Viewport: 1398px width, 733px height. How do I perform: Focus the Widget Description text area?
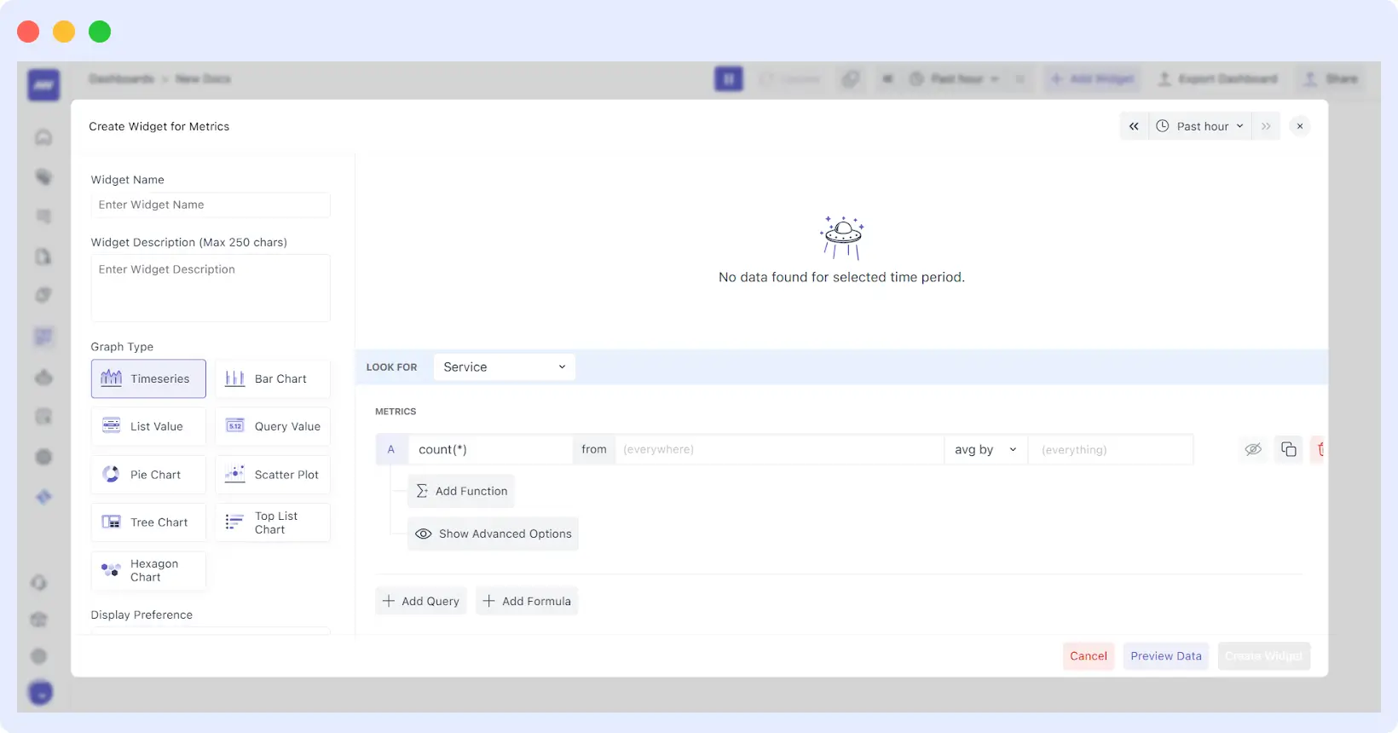(x=211, y=288)
